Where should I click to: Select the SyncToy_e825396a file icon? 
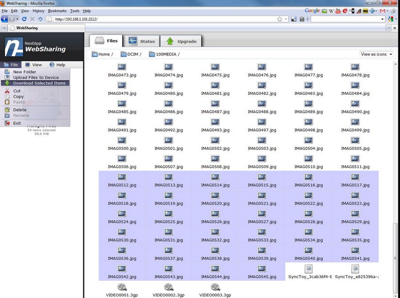pos(355,268)
